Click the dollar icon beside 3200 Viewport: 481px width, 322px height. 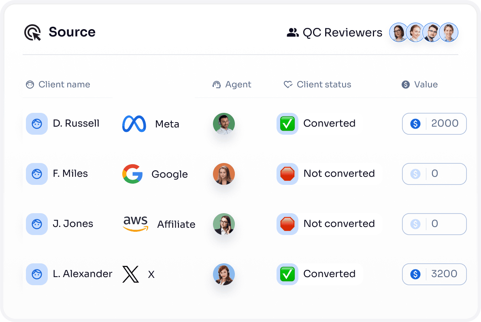[415, 274]
